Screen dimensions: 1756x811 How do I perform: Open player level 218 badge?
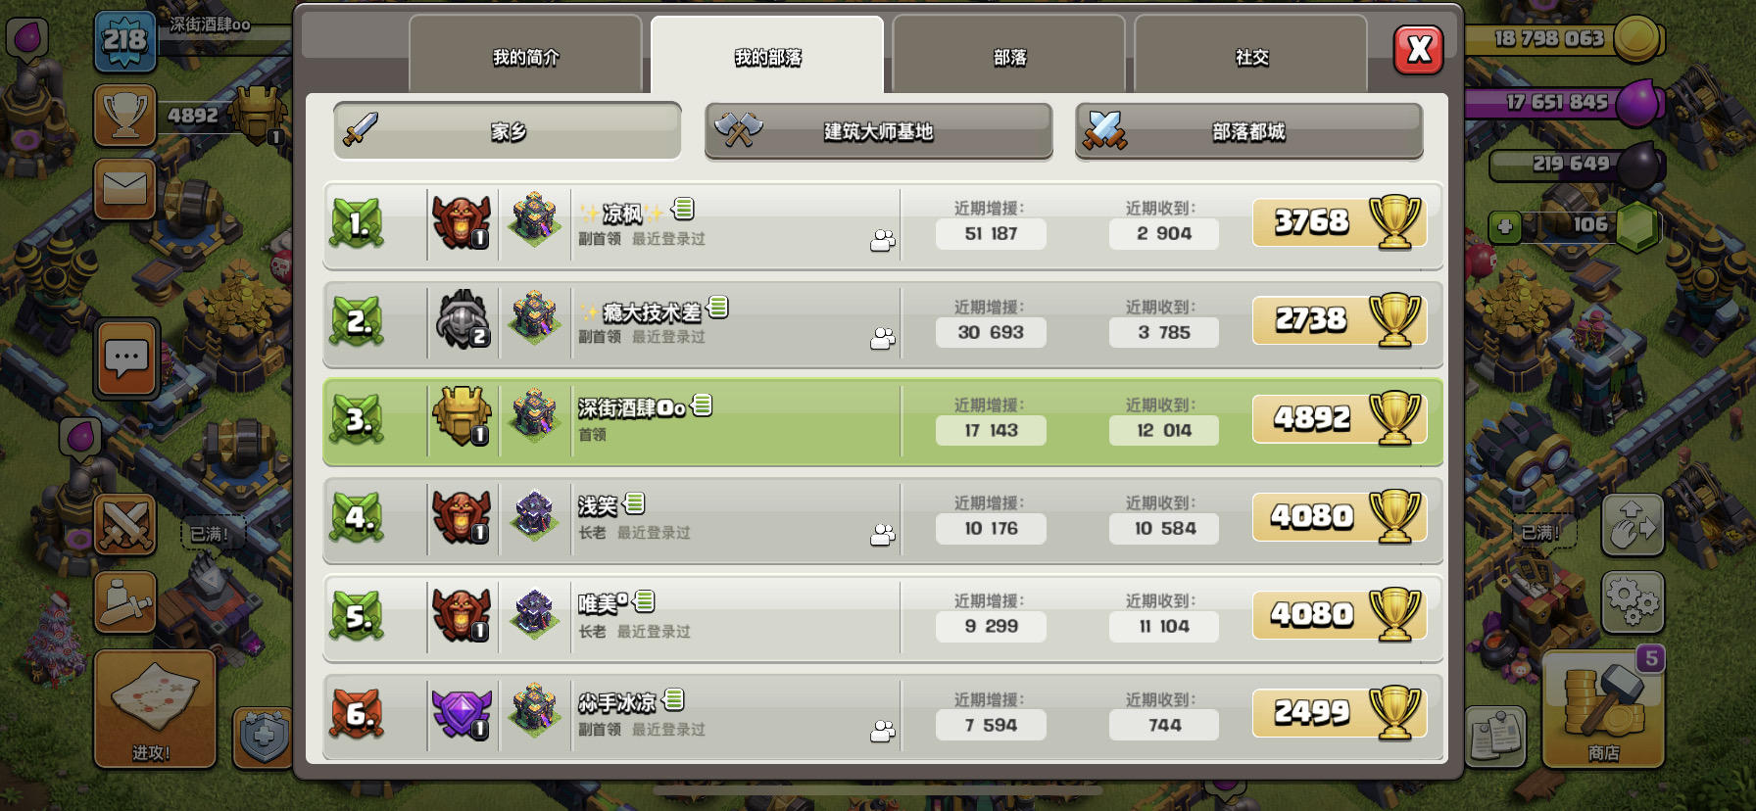tap(125, 40)
